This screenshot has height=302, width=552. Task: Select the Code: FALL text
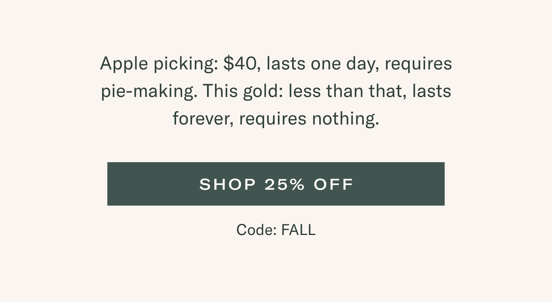pyautogui.click(x=276, y=230)
